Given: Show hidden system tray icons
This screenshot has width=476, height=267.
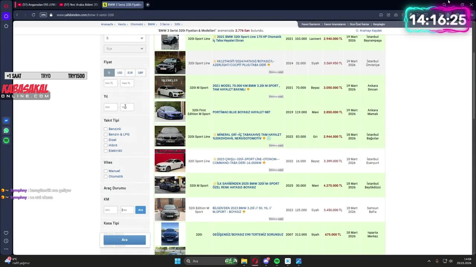Looking at the screenshot, I should 429,261.
